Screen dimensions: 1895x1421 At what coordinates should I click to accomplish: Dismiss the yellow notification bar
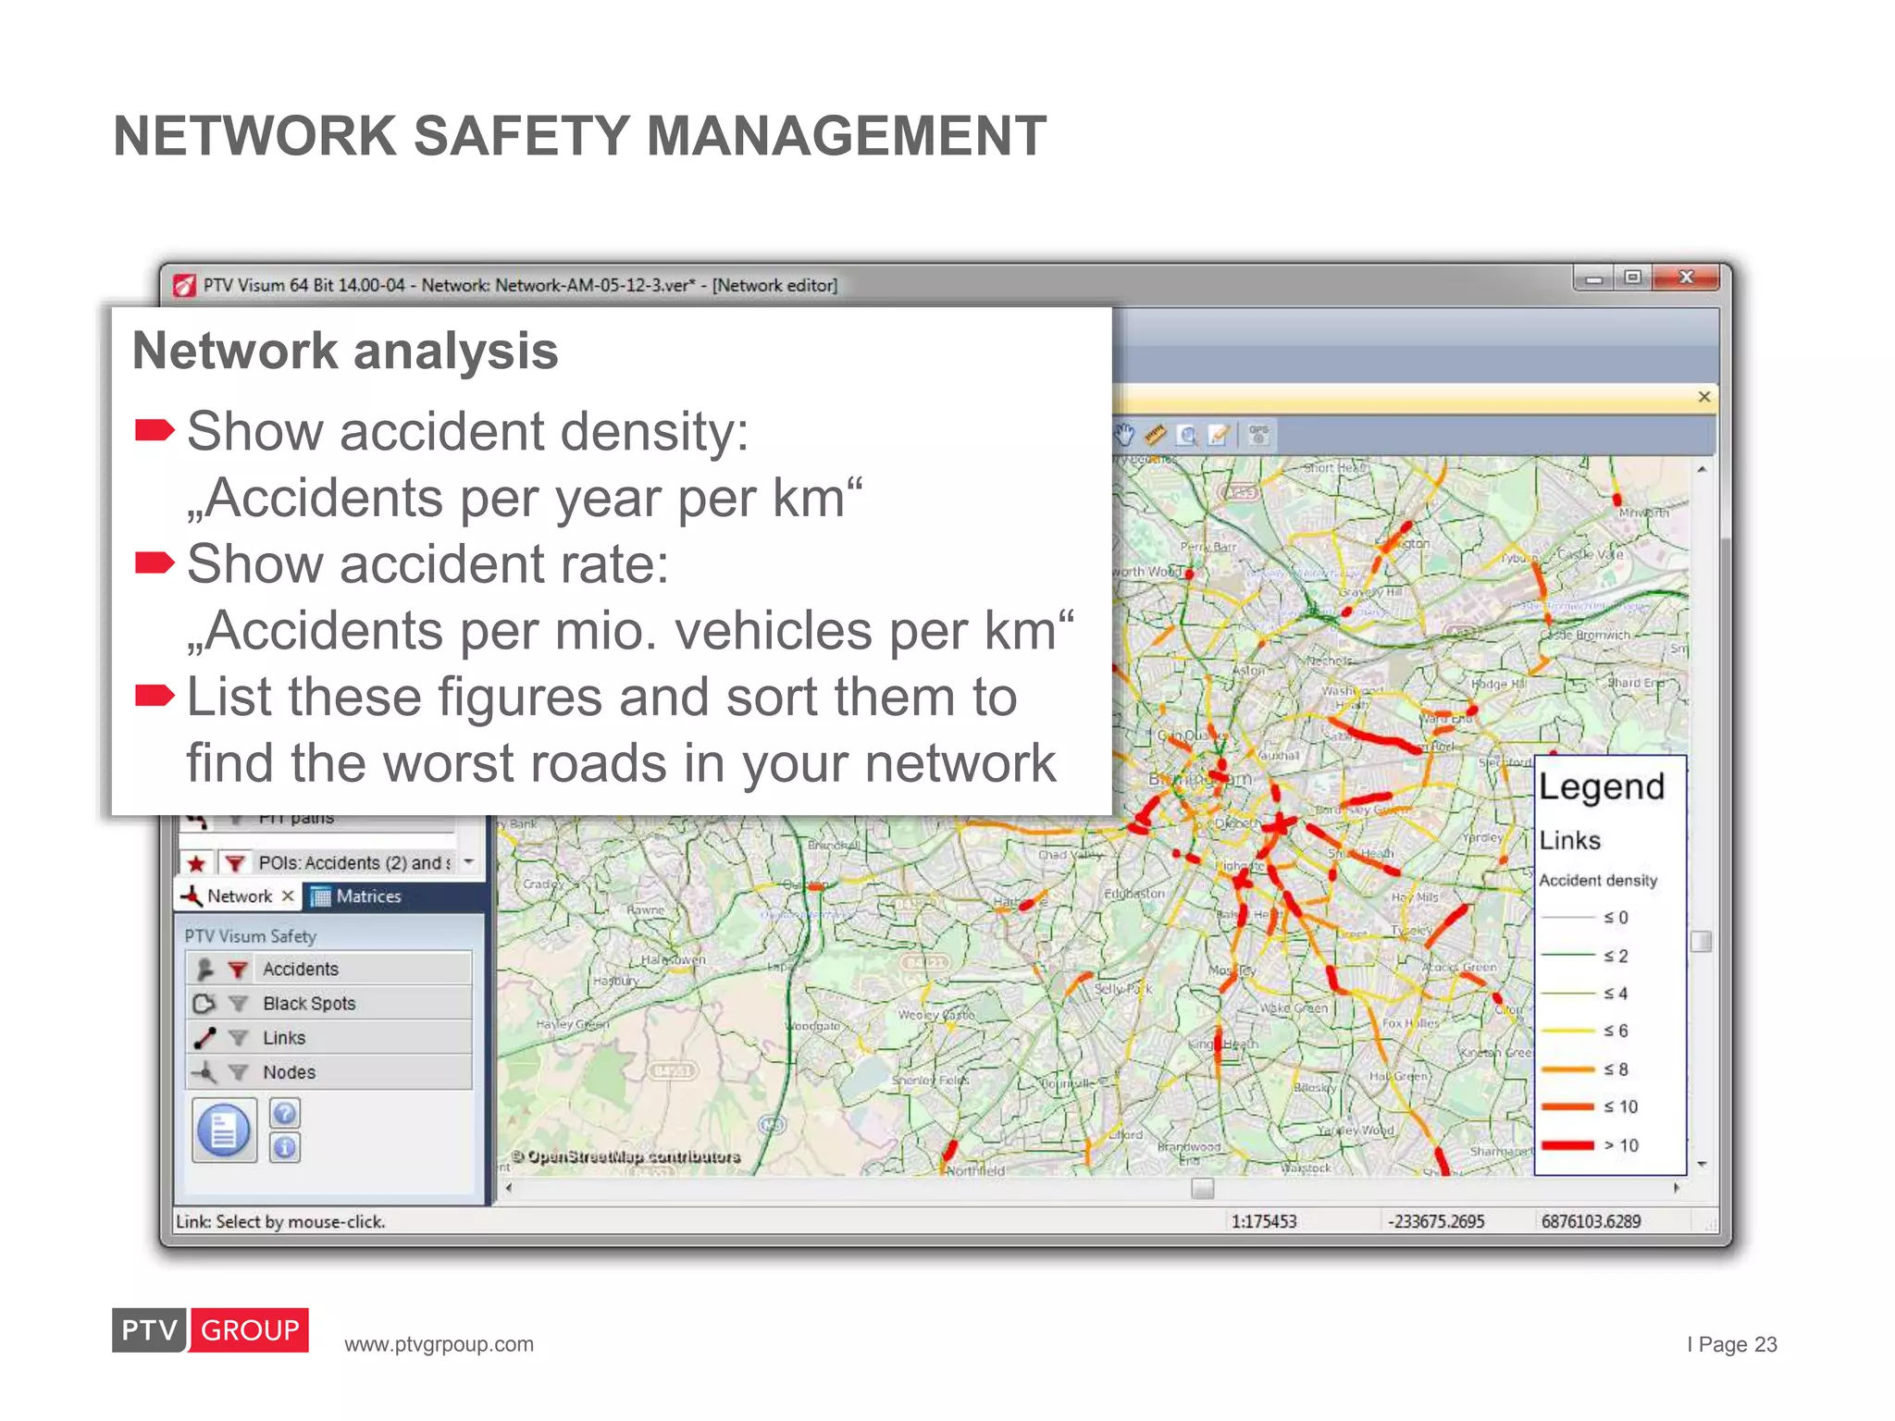[x=1703, y=397]
